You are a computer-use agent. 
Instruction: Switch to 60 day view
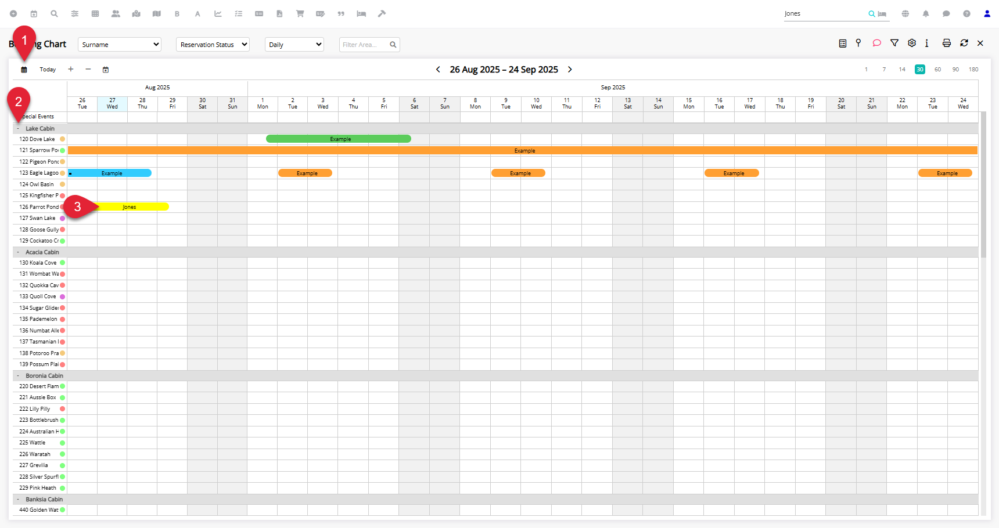point(937,70)
